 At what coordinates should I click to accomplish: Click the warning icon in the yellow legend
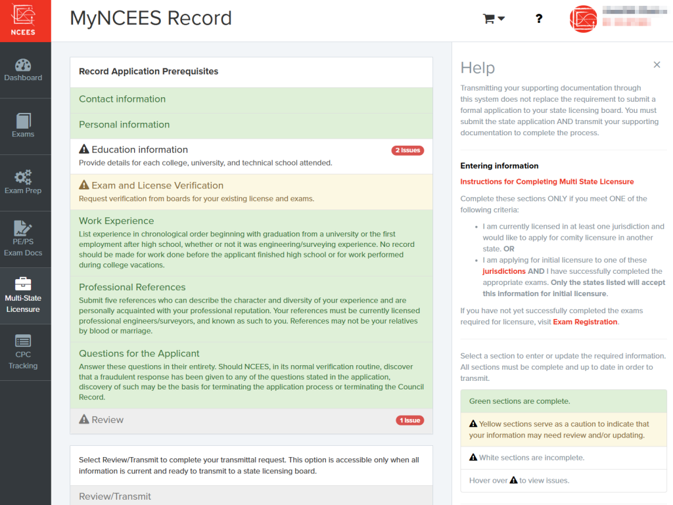point(473,424)
